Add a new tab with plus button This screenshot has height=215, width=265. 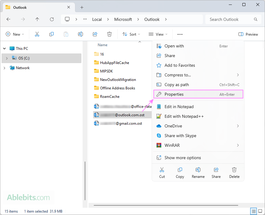(x=82, y=8)
